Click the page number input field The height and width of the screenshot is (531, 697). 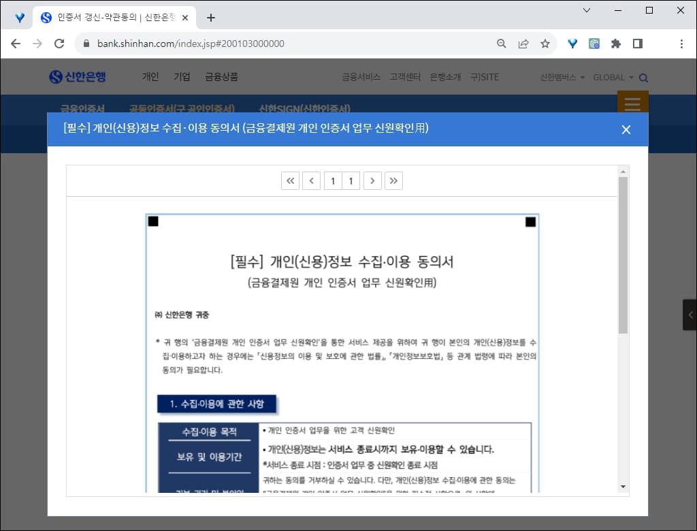click(331, 180)
